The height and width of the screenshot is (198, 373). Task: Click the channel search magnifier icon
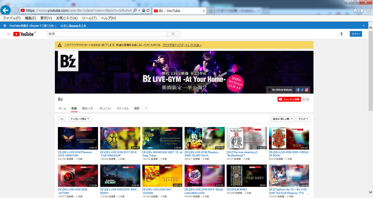146,108
